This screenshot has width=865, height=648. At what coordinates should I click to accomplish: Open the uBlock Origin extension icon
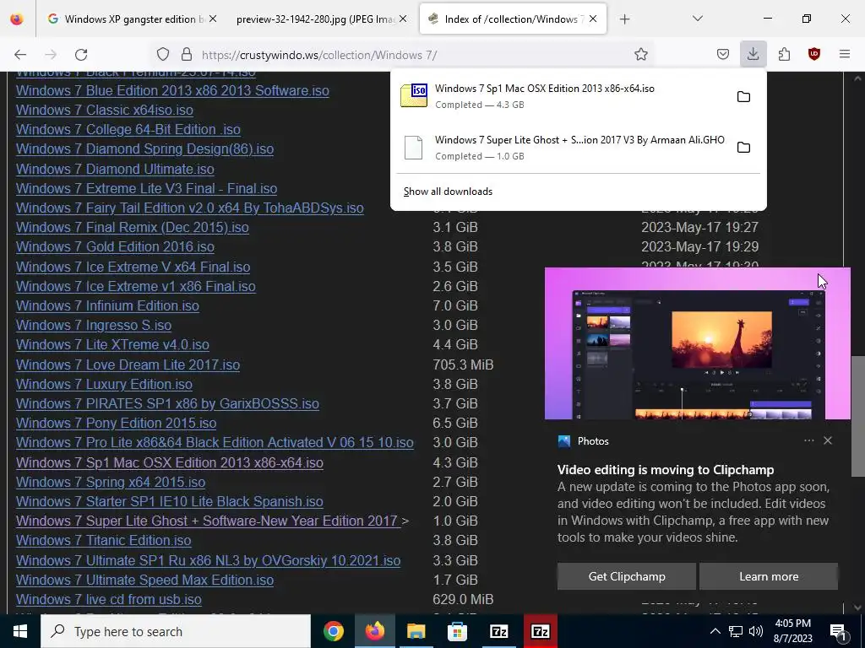coord(813,54)
